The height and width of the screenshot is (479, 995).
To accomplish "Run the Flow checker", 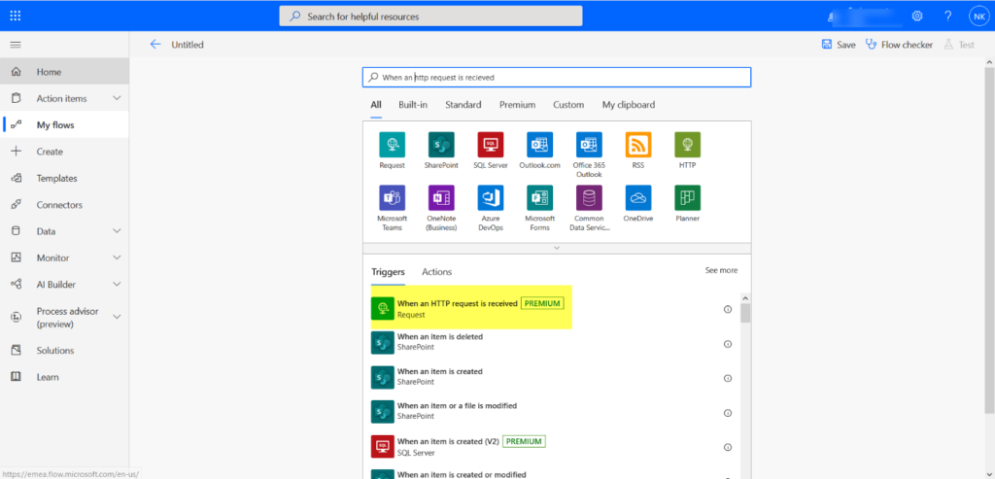I will [899, 45].
